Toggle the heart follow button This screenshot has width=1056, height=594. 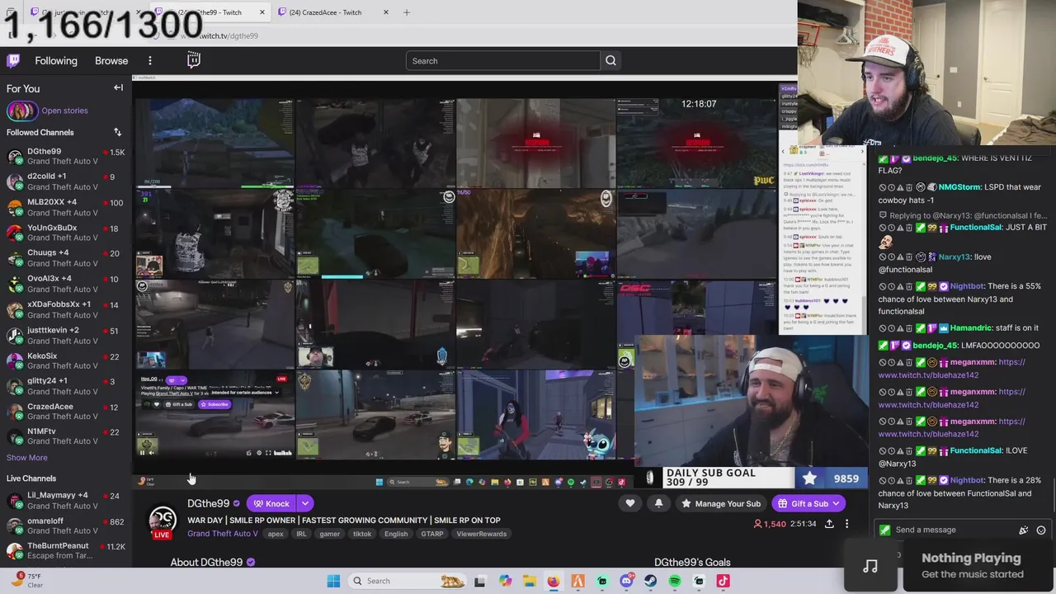tap(630, 503)
